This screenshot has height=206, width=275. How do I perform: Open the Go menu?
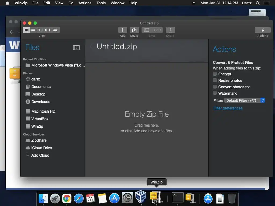[71, 3]
